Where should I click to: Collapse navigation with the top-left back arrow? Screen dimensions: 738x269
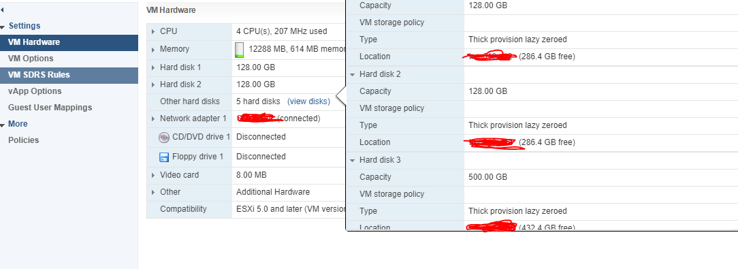(x=2, y=10)
